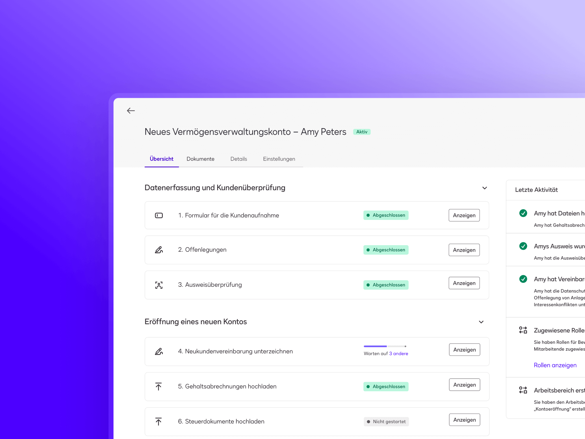
Task: Click Rollen anzeigen link
Action: point(555,365)
